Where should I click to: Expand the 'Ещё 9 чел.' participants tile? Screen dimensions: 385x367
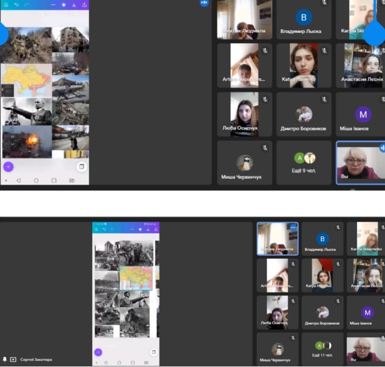[x=304, y=163]
